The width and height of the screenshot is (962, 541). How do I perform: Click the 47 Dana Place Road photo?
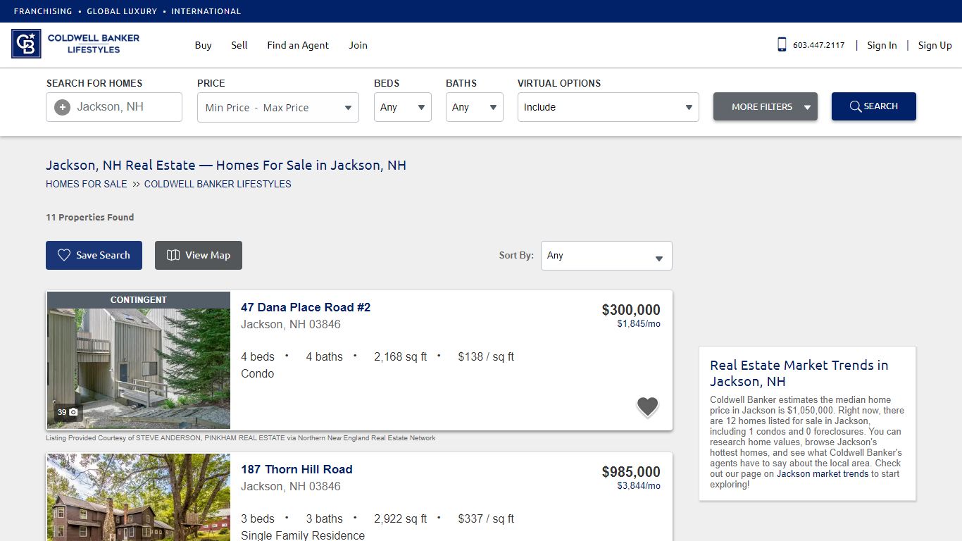pos(139,361)
